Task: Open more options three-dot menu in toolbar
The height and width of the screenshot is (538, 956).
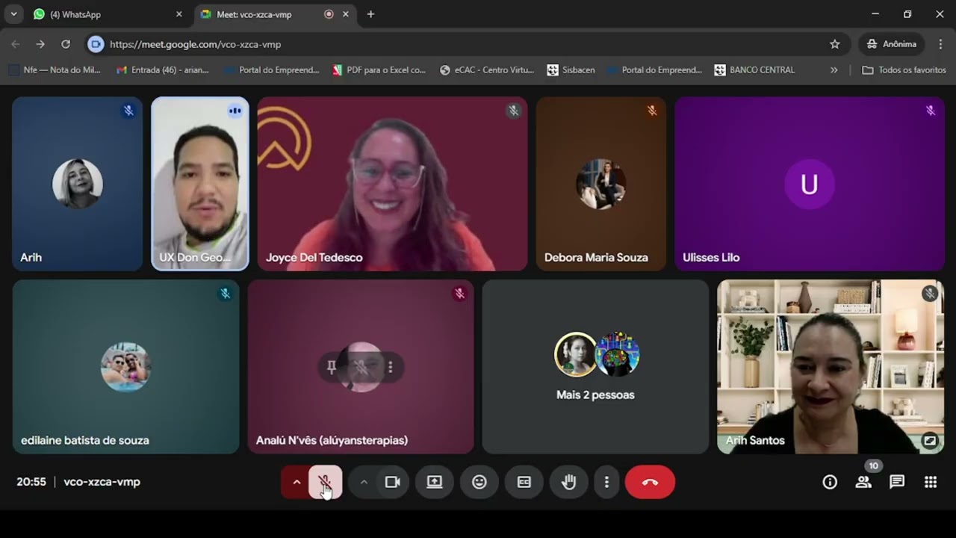Action: pyautogui.click(x=606, y=482)
